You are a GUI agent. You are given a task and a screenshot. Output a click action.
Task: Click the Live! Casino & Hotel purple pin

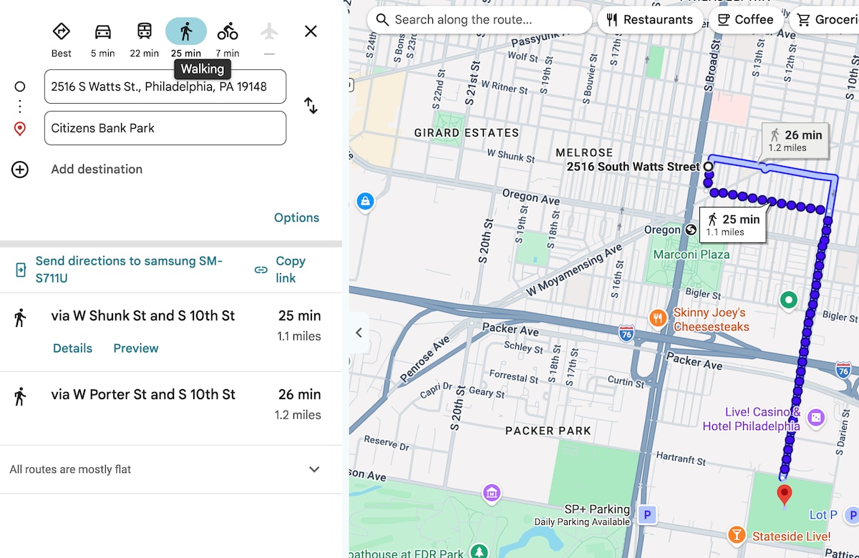click(815, 417)
